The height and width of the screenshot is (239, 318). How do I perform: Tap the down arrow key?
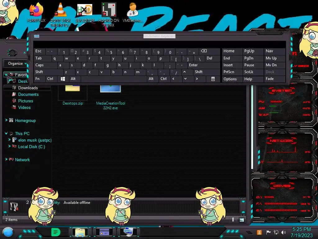(188, 79)
